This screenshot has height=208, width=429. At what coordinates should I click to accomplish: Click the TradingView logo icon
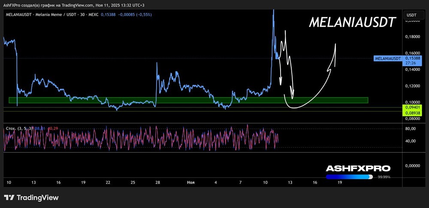point(9,198)
